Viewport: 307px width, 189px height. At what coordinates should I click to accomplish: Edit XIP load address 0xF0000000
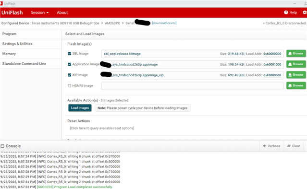(x=272, y=75)
